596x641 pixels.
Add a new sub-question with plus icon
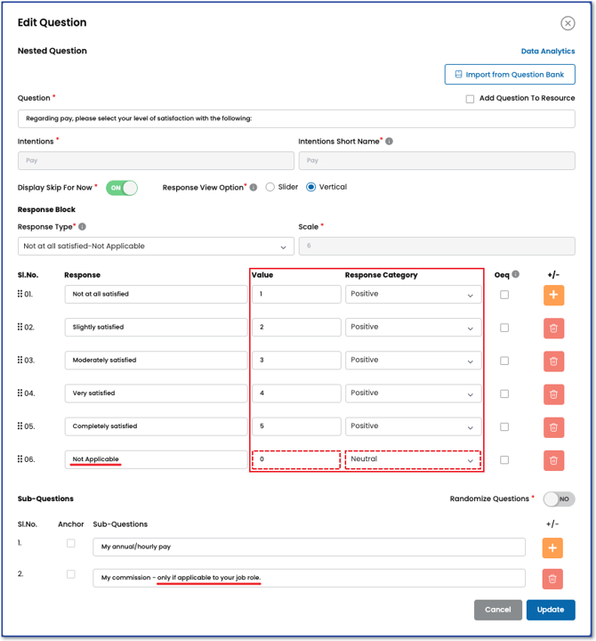click(x=553, y=548)
